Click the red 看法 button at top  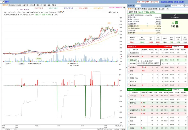(139, 2)
